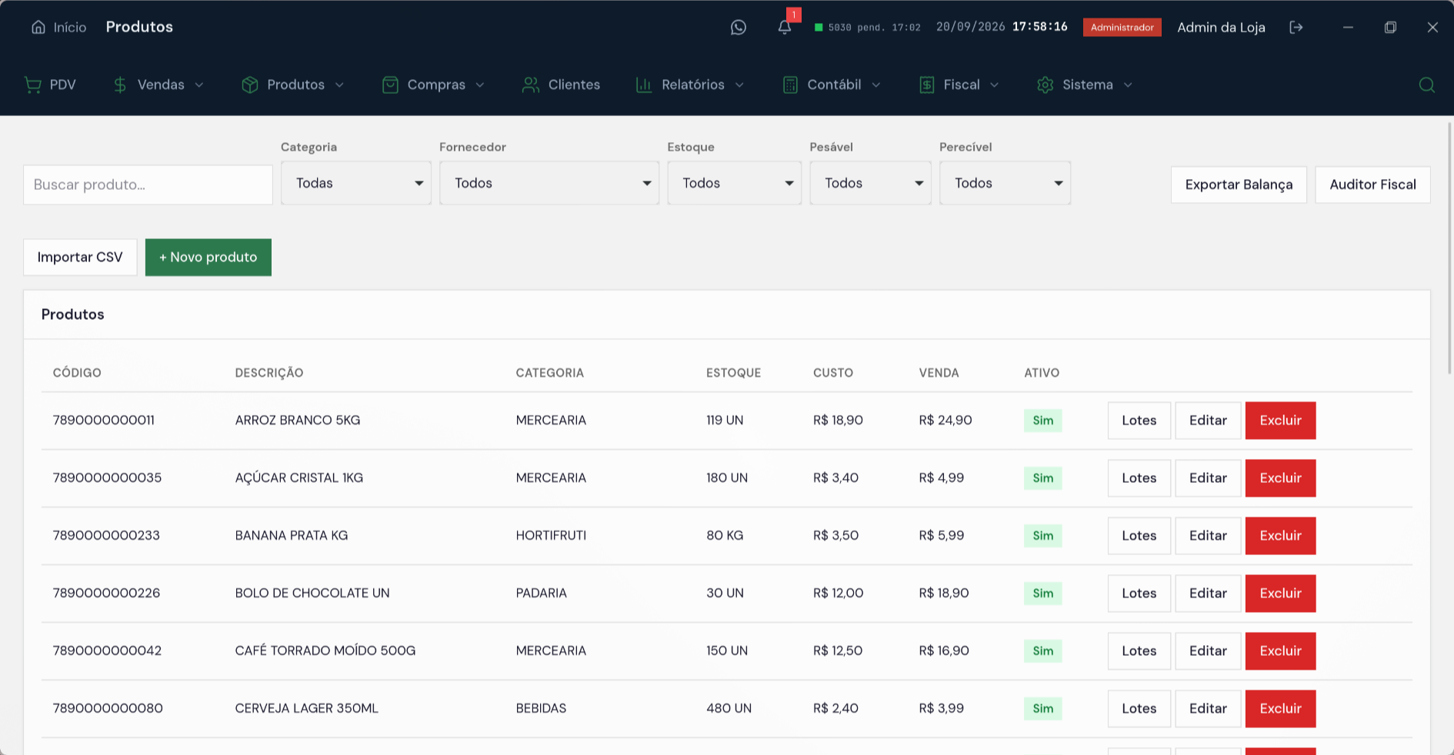The height and width of the screenshot is (755, 1454).
Task: Edit the ARROZ BRANCO 5KG product
Action: coord(1208,421)
